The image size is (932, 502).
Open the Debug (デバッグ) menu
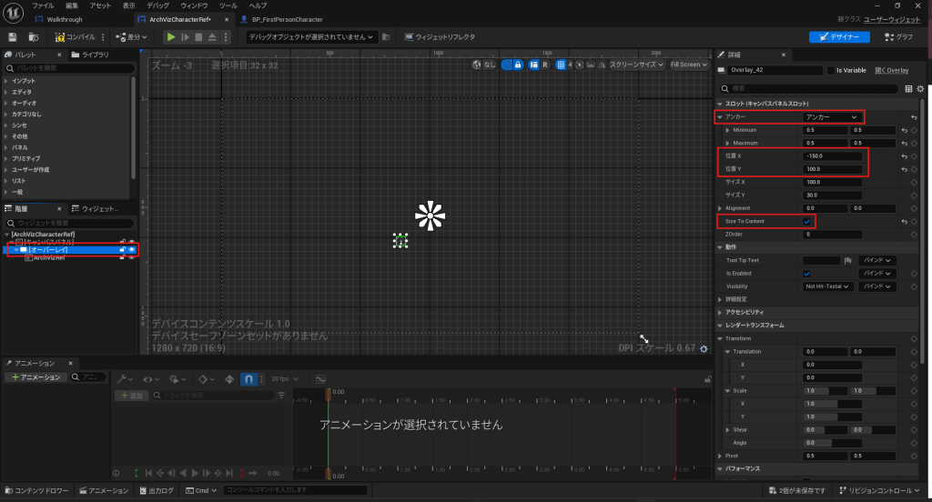157,5
